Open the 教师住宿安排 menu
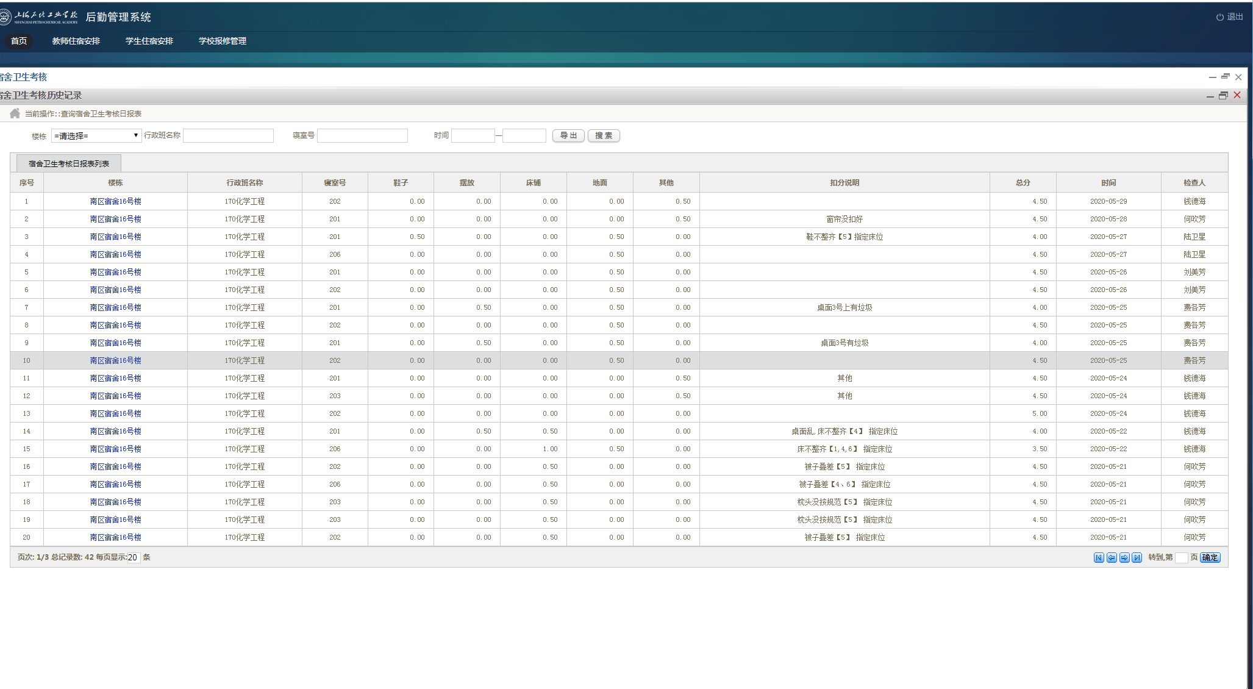1253x689 pixels. pyautogui.click(x=76, y=41)
